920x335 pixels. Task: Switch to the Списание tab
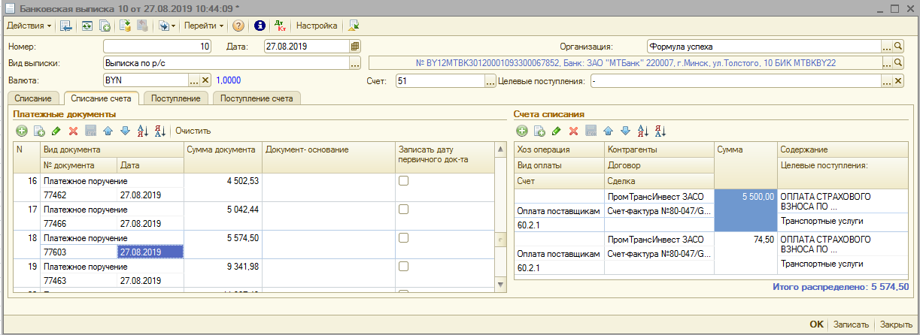coord(33,98)
